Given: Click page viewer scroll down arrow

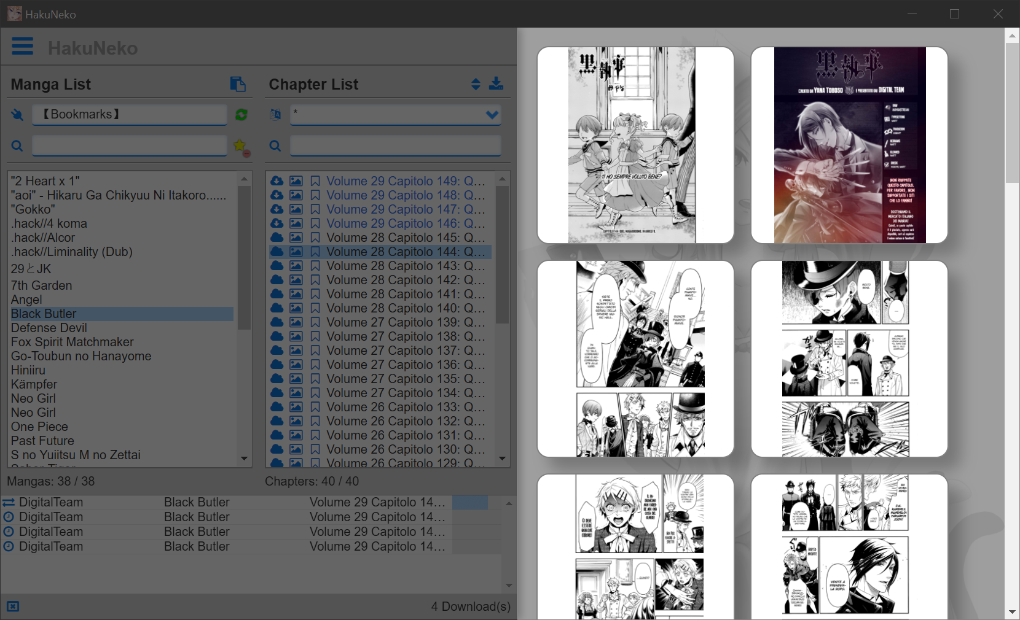Looking at the screenshot, I should pos(1012,612).
